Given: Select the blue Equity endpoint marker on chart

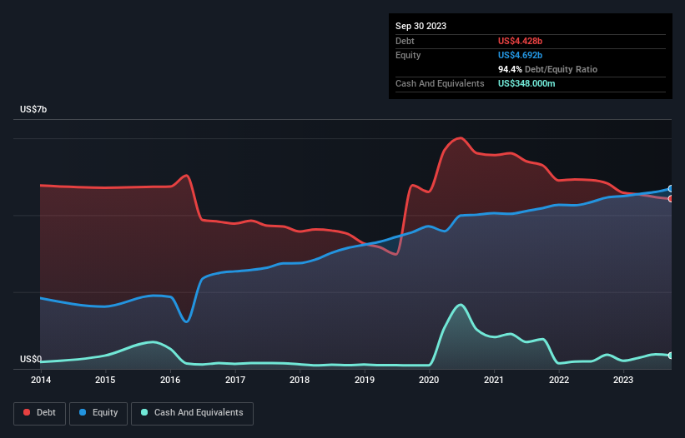Looking at the screenshot, I should (x=671, y=189).
